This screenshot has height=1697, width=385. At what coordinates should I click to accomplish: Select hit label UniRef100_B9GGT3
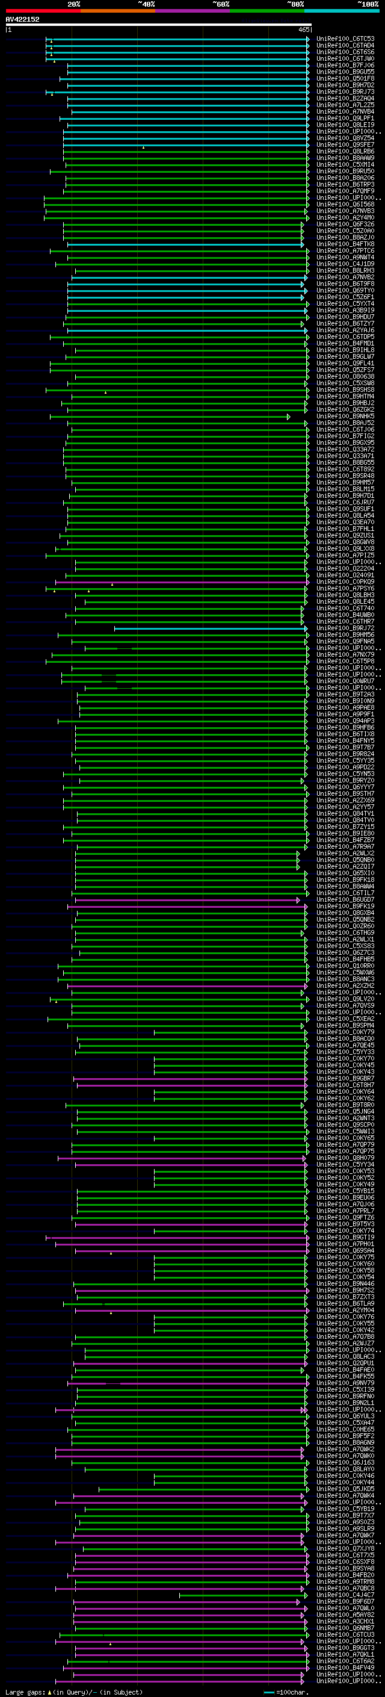click(x=345, y=1648)
